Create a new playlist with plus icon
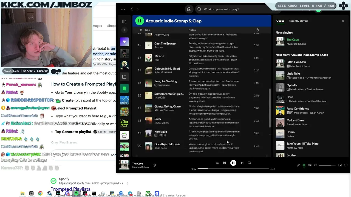The height and width of the screenshot is (197, 351). (124, 30)
